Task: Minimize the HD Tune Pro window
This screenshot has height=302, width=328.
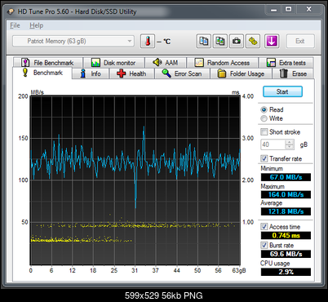Action: pos(273,10)
